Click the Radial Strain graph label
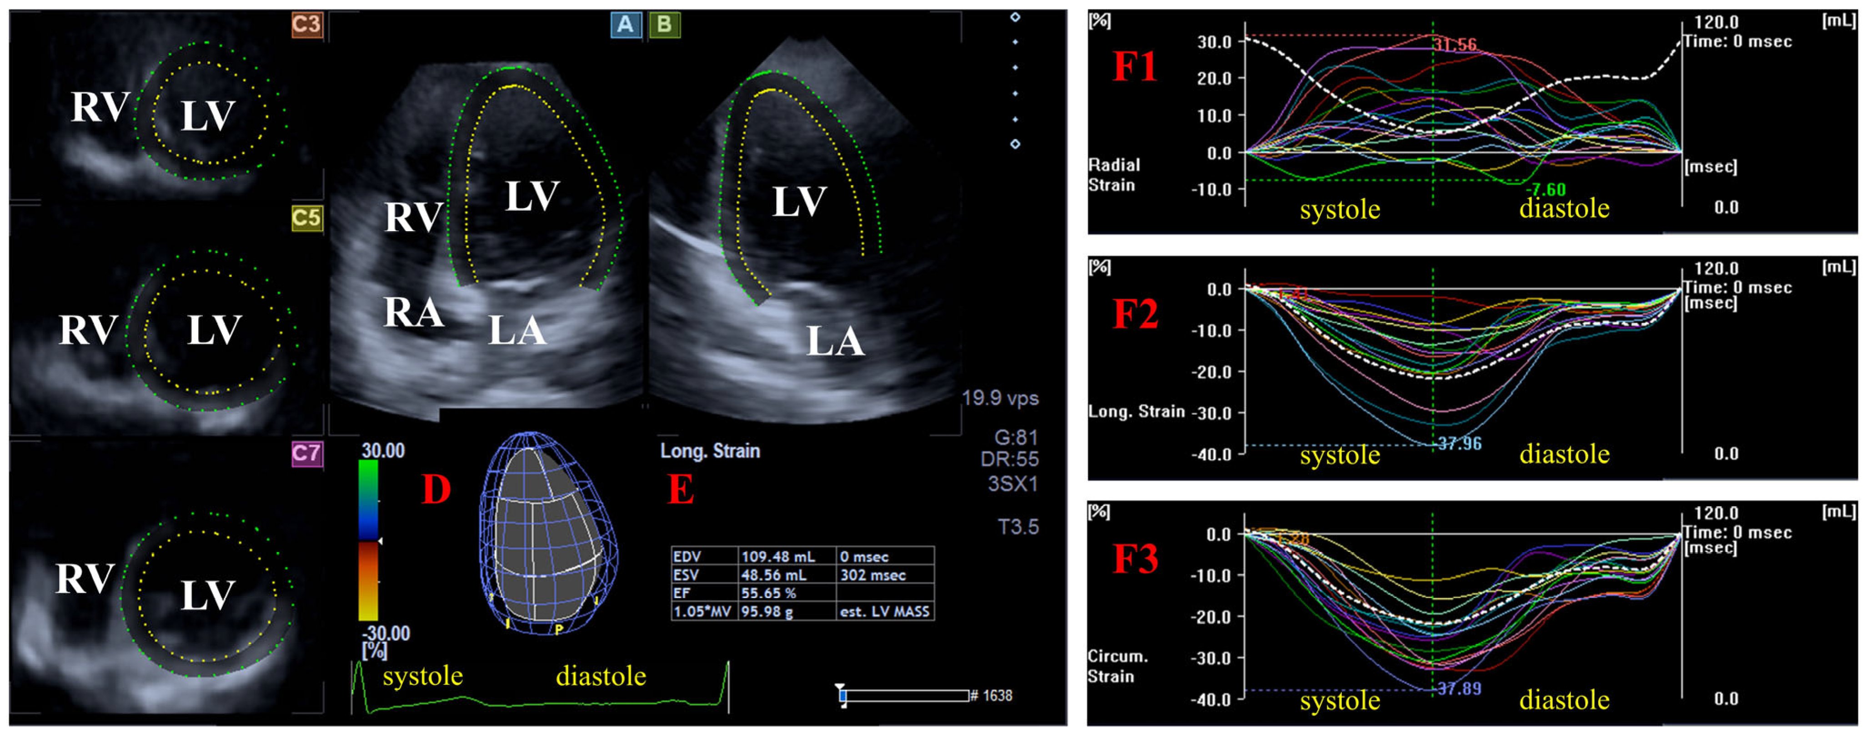 pyautogui.click(x=1113, y=175)
